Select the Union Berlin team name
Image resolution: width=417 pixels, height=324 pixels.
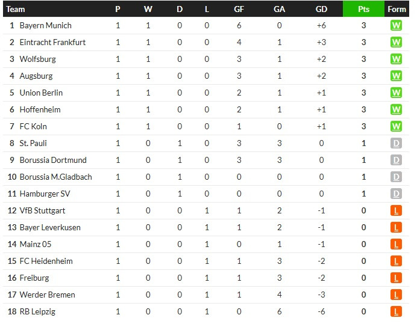click(x=41, y=93)
